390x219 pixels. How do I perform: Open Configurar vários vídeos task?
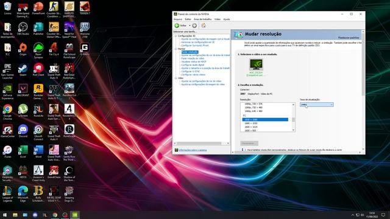[193, 74]
